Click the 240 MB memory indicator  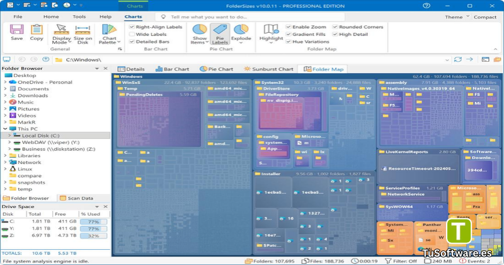click(x=438, y=261)
